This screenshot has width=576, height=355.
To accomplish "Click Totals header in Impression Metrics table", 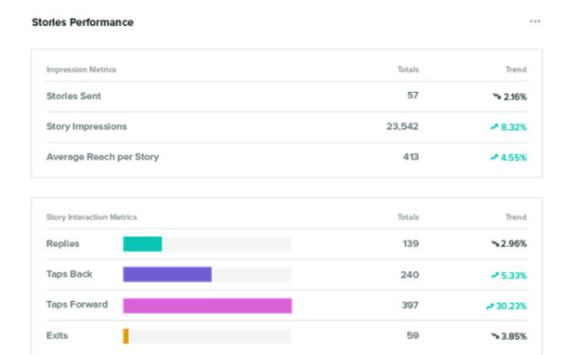I will pyautogui.click(x=408, y=69).
